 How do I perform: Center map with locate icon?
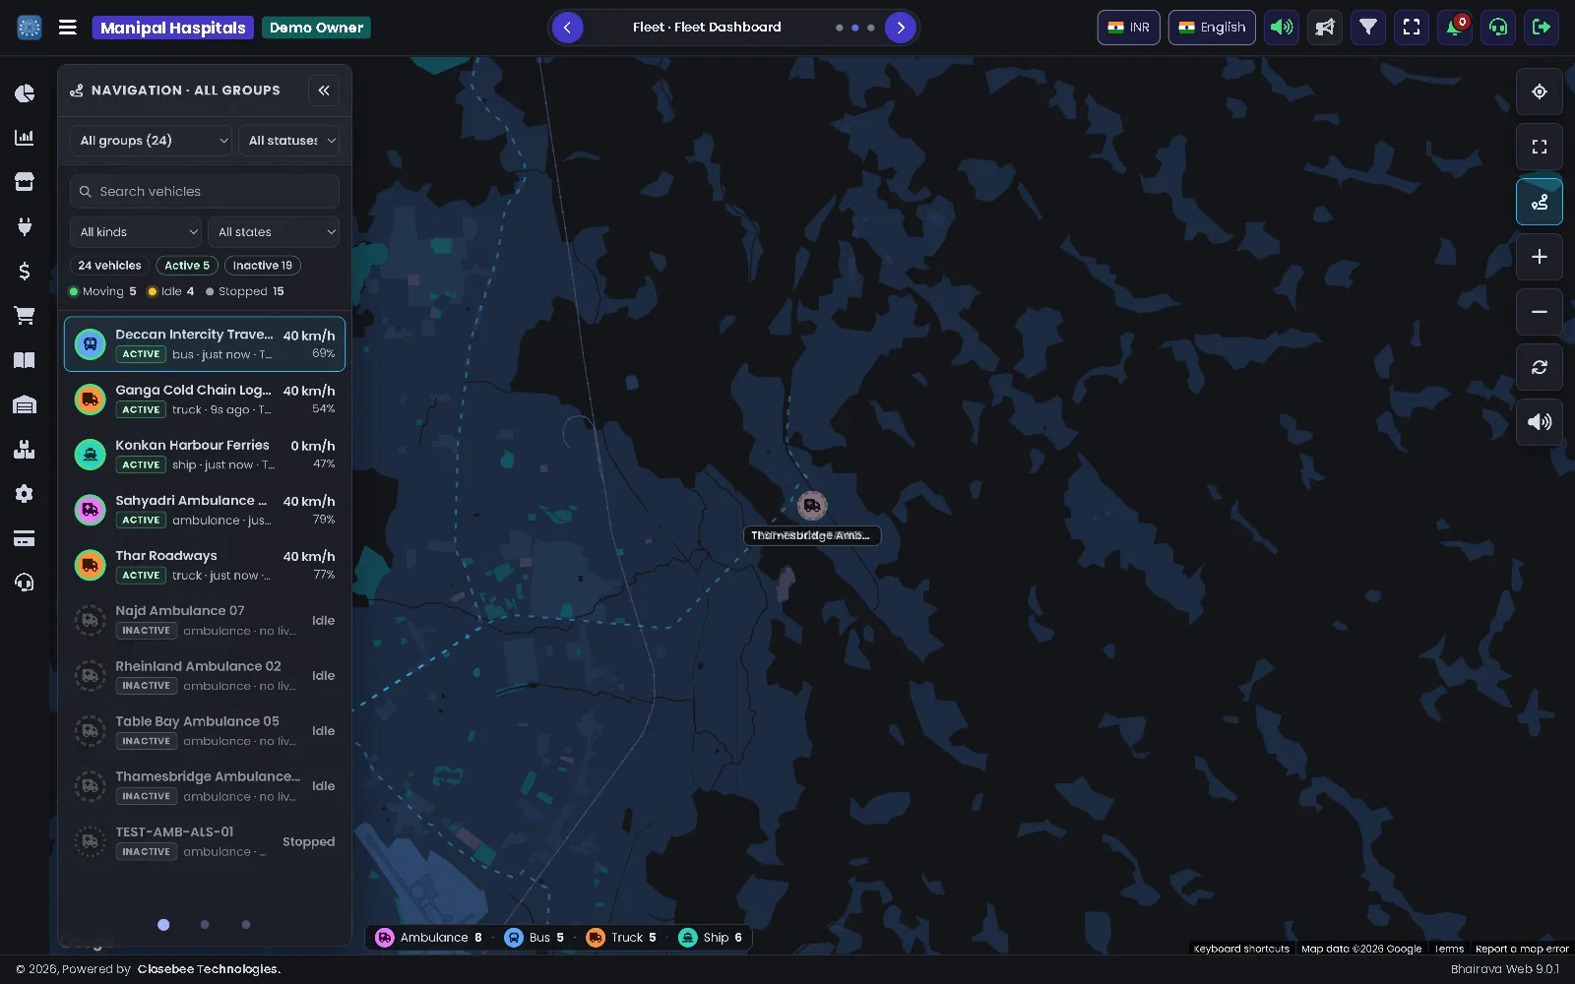click(x=1540, y=92)
